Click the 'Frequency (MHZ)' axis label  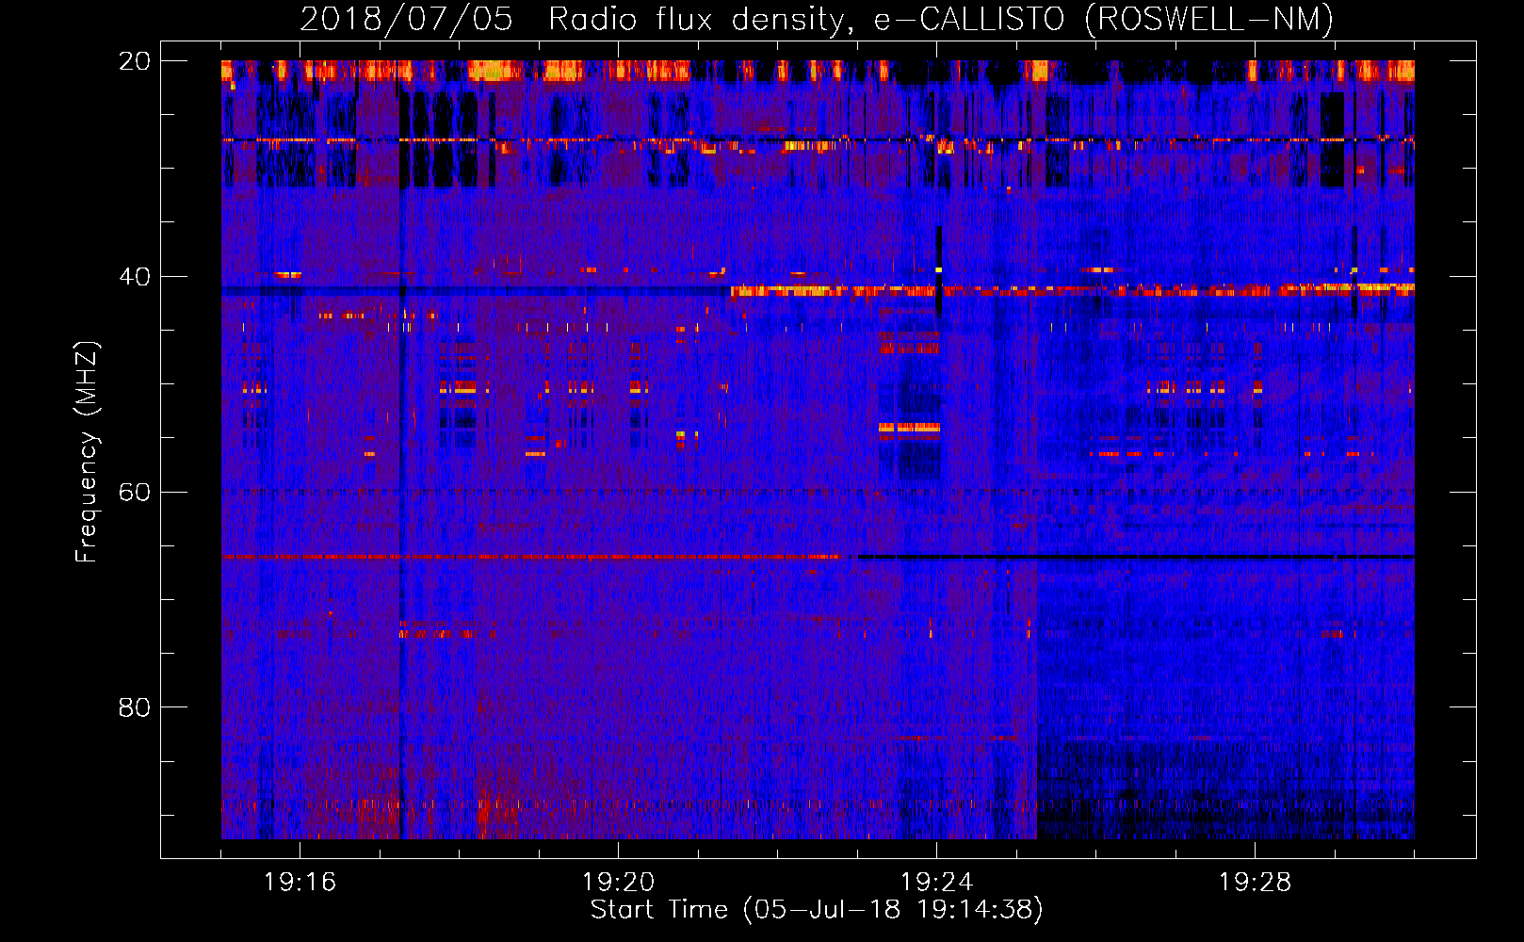coord(87,452)
